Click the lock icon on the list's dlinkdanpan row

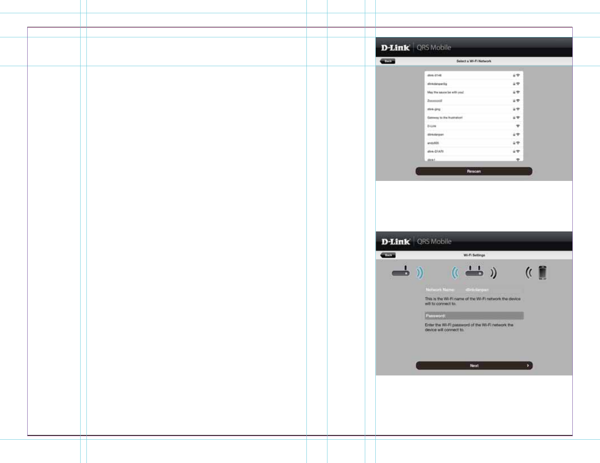coord(514,135)
